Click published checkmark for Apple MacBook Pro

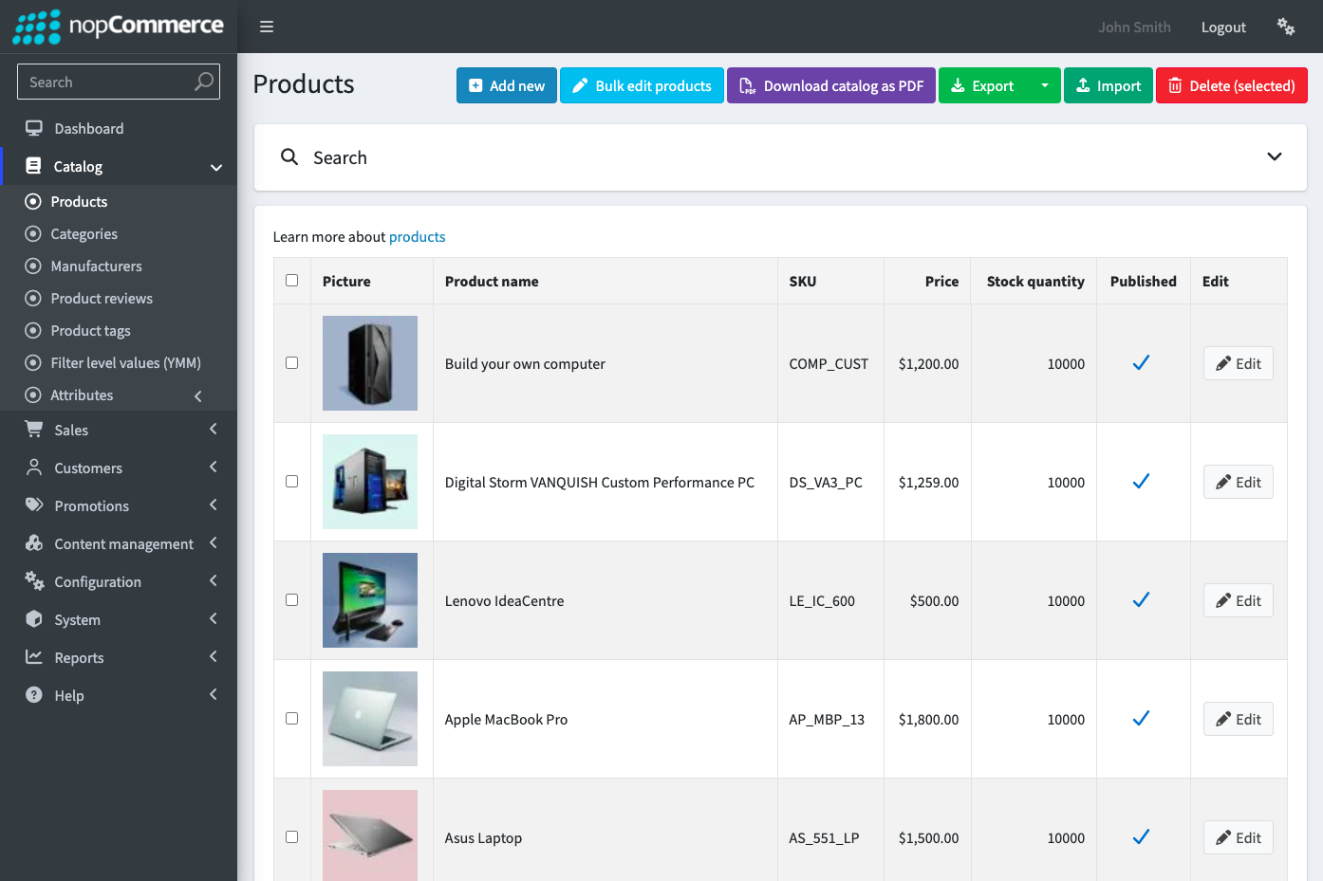(x=1142, y=719)
